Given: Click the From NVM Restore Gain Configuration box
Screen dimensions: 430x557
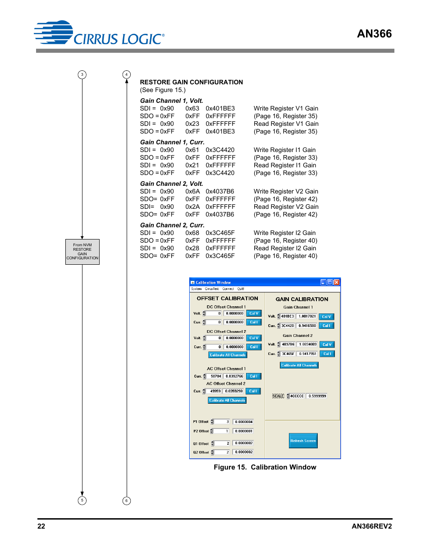Looking at the screenshot, I should tap(82, 252).
